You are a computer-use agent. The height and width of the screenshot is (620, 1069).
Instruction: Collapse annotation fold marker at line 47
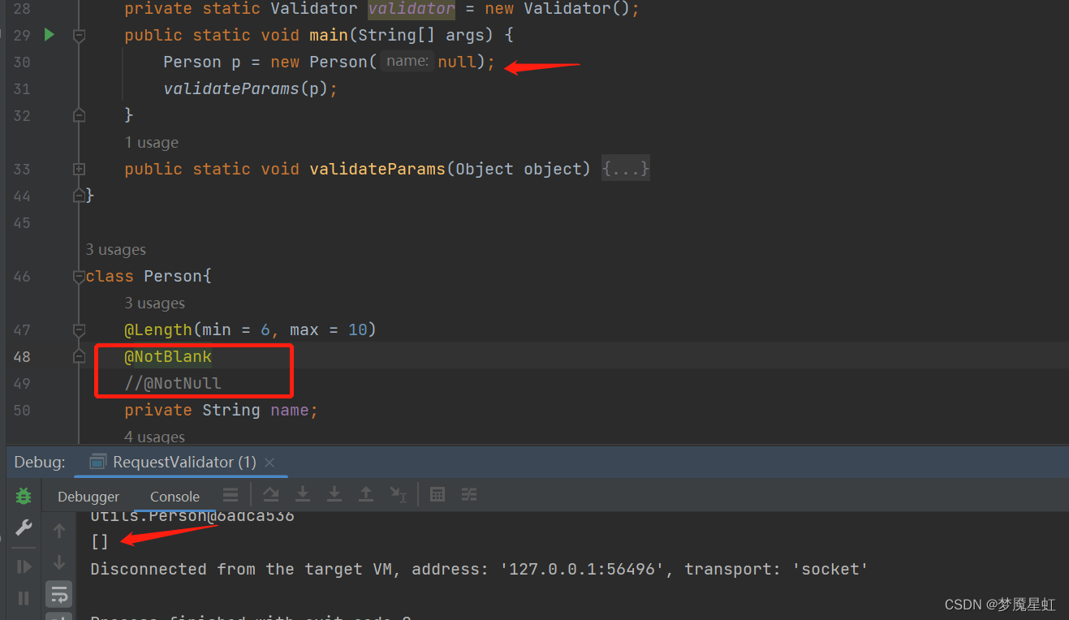pos(79,330)
